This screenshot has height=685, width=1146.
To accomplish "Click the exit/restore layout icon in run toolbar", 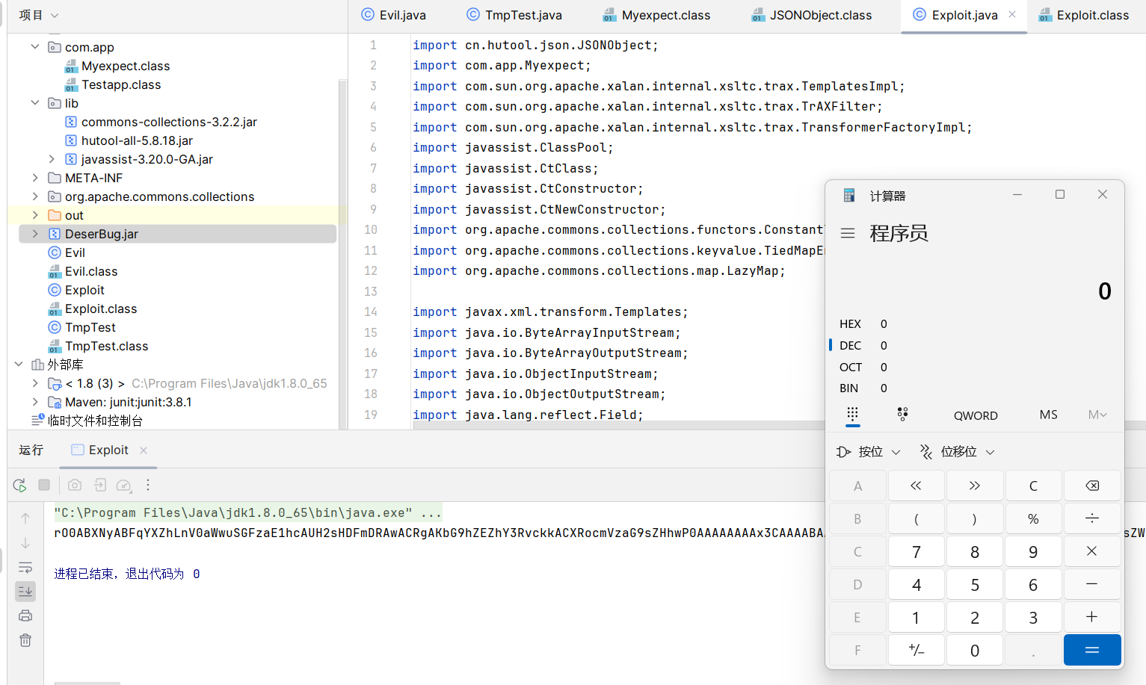I will [100, 485].
